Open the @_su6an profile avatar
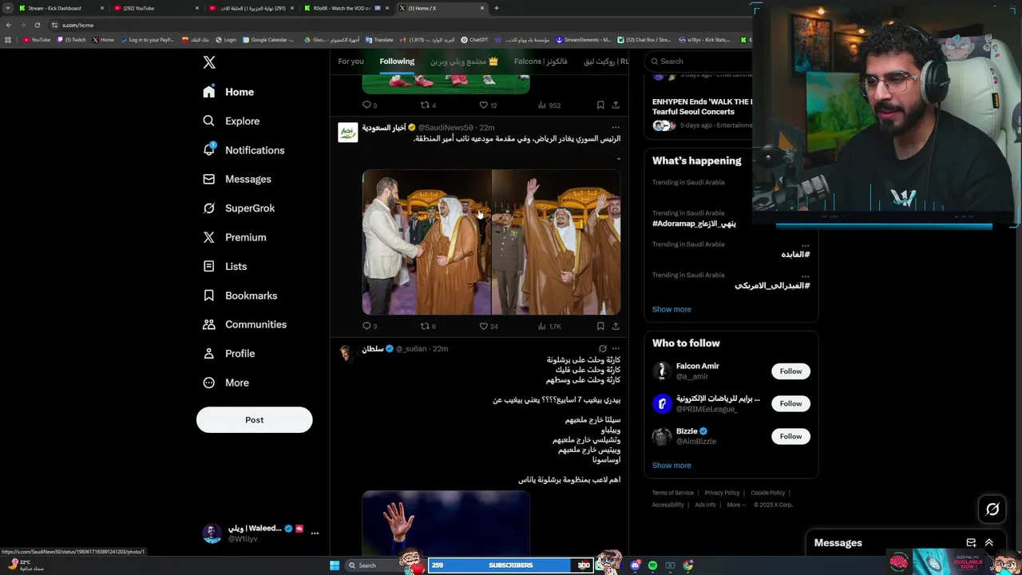The image size is (1022, 575). [347, 354]
